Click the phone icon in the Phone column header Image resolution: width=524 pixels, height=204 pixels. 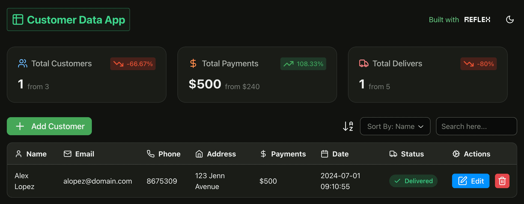pyautogui.click(x=150, y=154)
